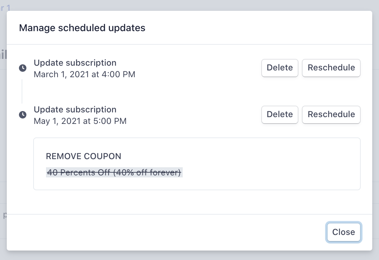Click the clock icon beside May 1 update
The image size is (379, 260).
click(x=22, y=115)
